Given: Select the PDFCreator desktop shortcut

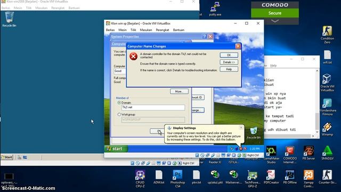Looking at the screenshot, I should pyautogui.click(x=271, y=177).
